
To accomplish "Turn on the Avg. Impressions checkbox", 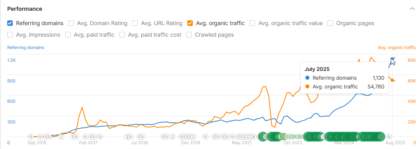I will (x=10, y=35).
